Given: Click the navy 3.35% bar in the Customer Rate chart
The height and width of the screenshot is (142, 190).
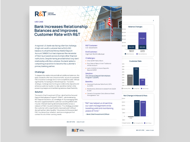Looking at the screenshot, I should [x=136, y=76].
